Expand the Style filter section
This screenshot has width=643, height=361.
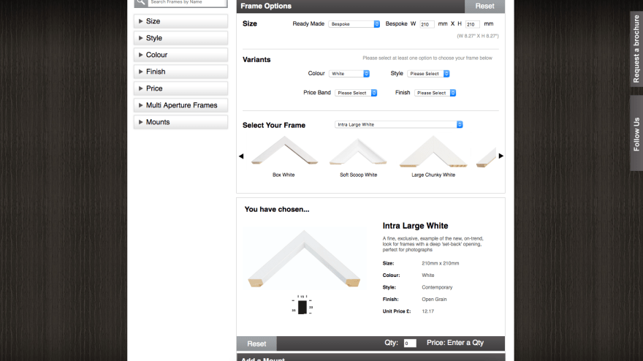coord(180,38)
